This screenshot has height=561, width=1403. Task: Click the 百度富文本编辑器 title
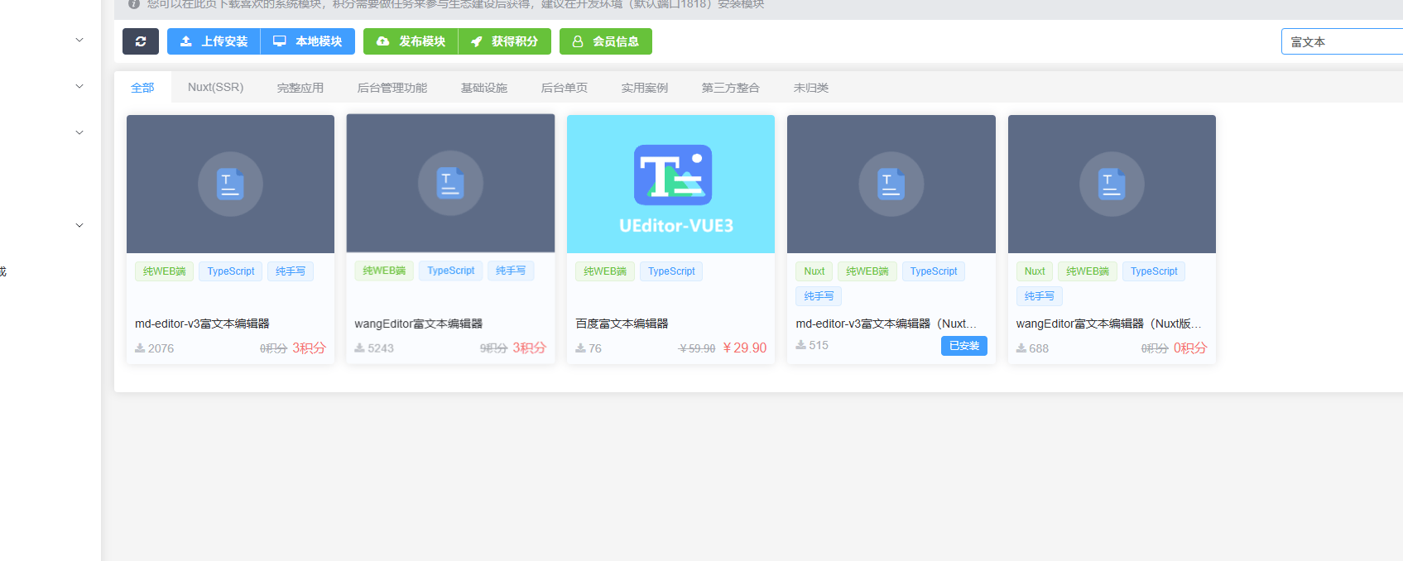622,324
